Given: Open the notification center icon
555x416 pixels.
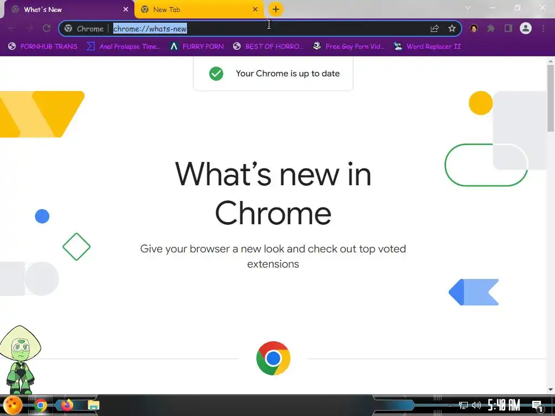Looking at the screenshot, I should (537, 406).
